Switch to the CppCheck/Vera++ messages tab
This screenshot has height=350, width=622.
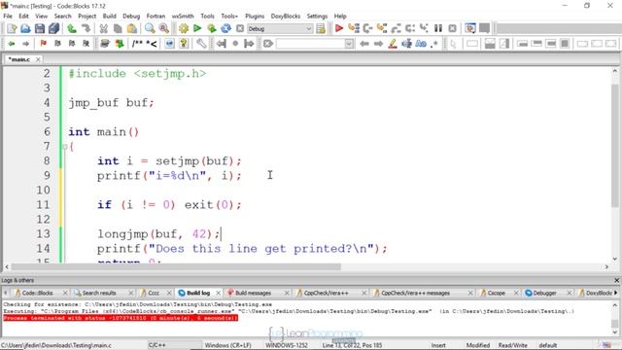coord(415,293)
